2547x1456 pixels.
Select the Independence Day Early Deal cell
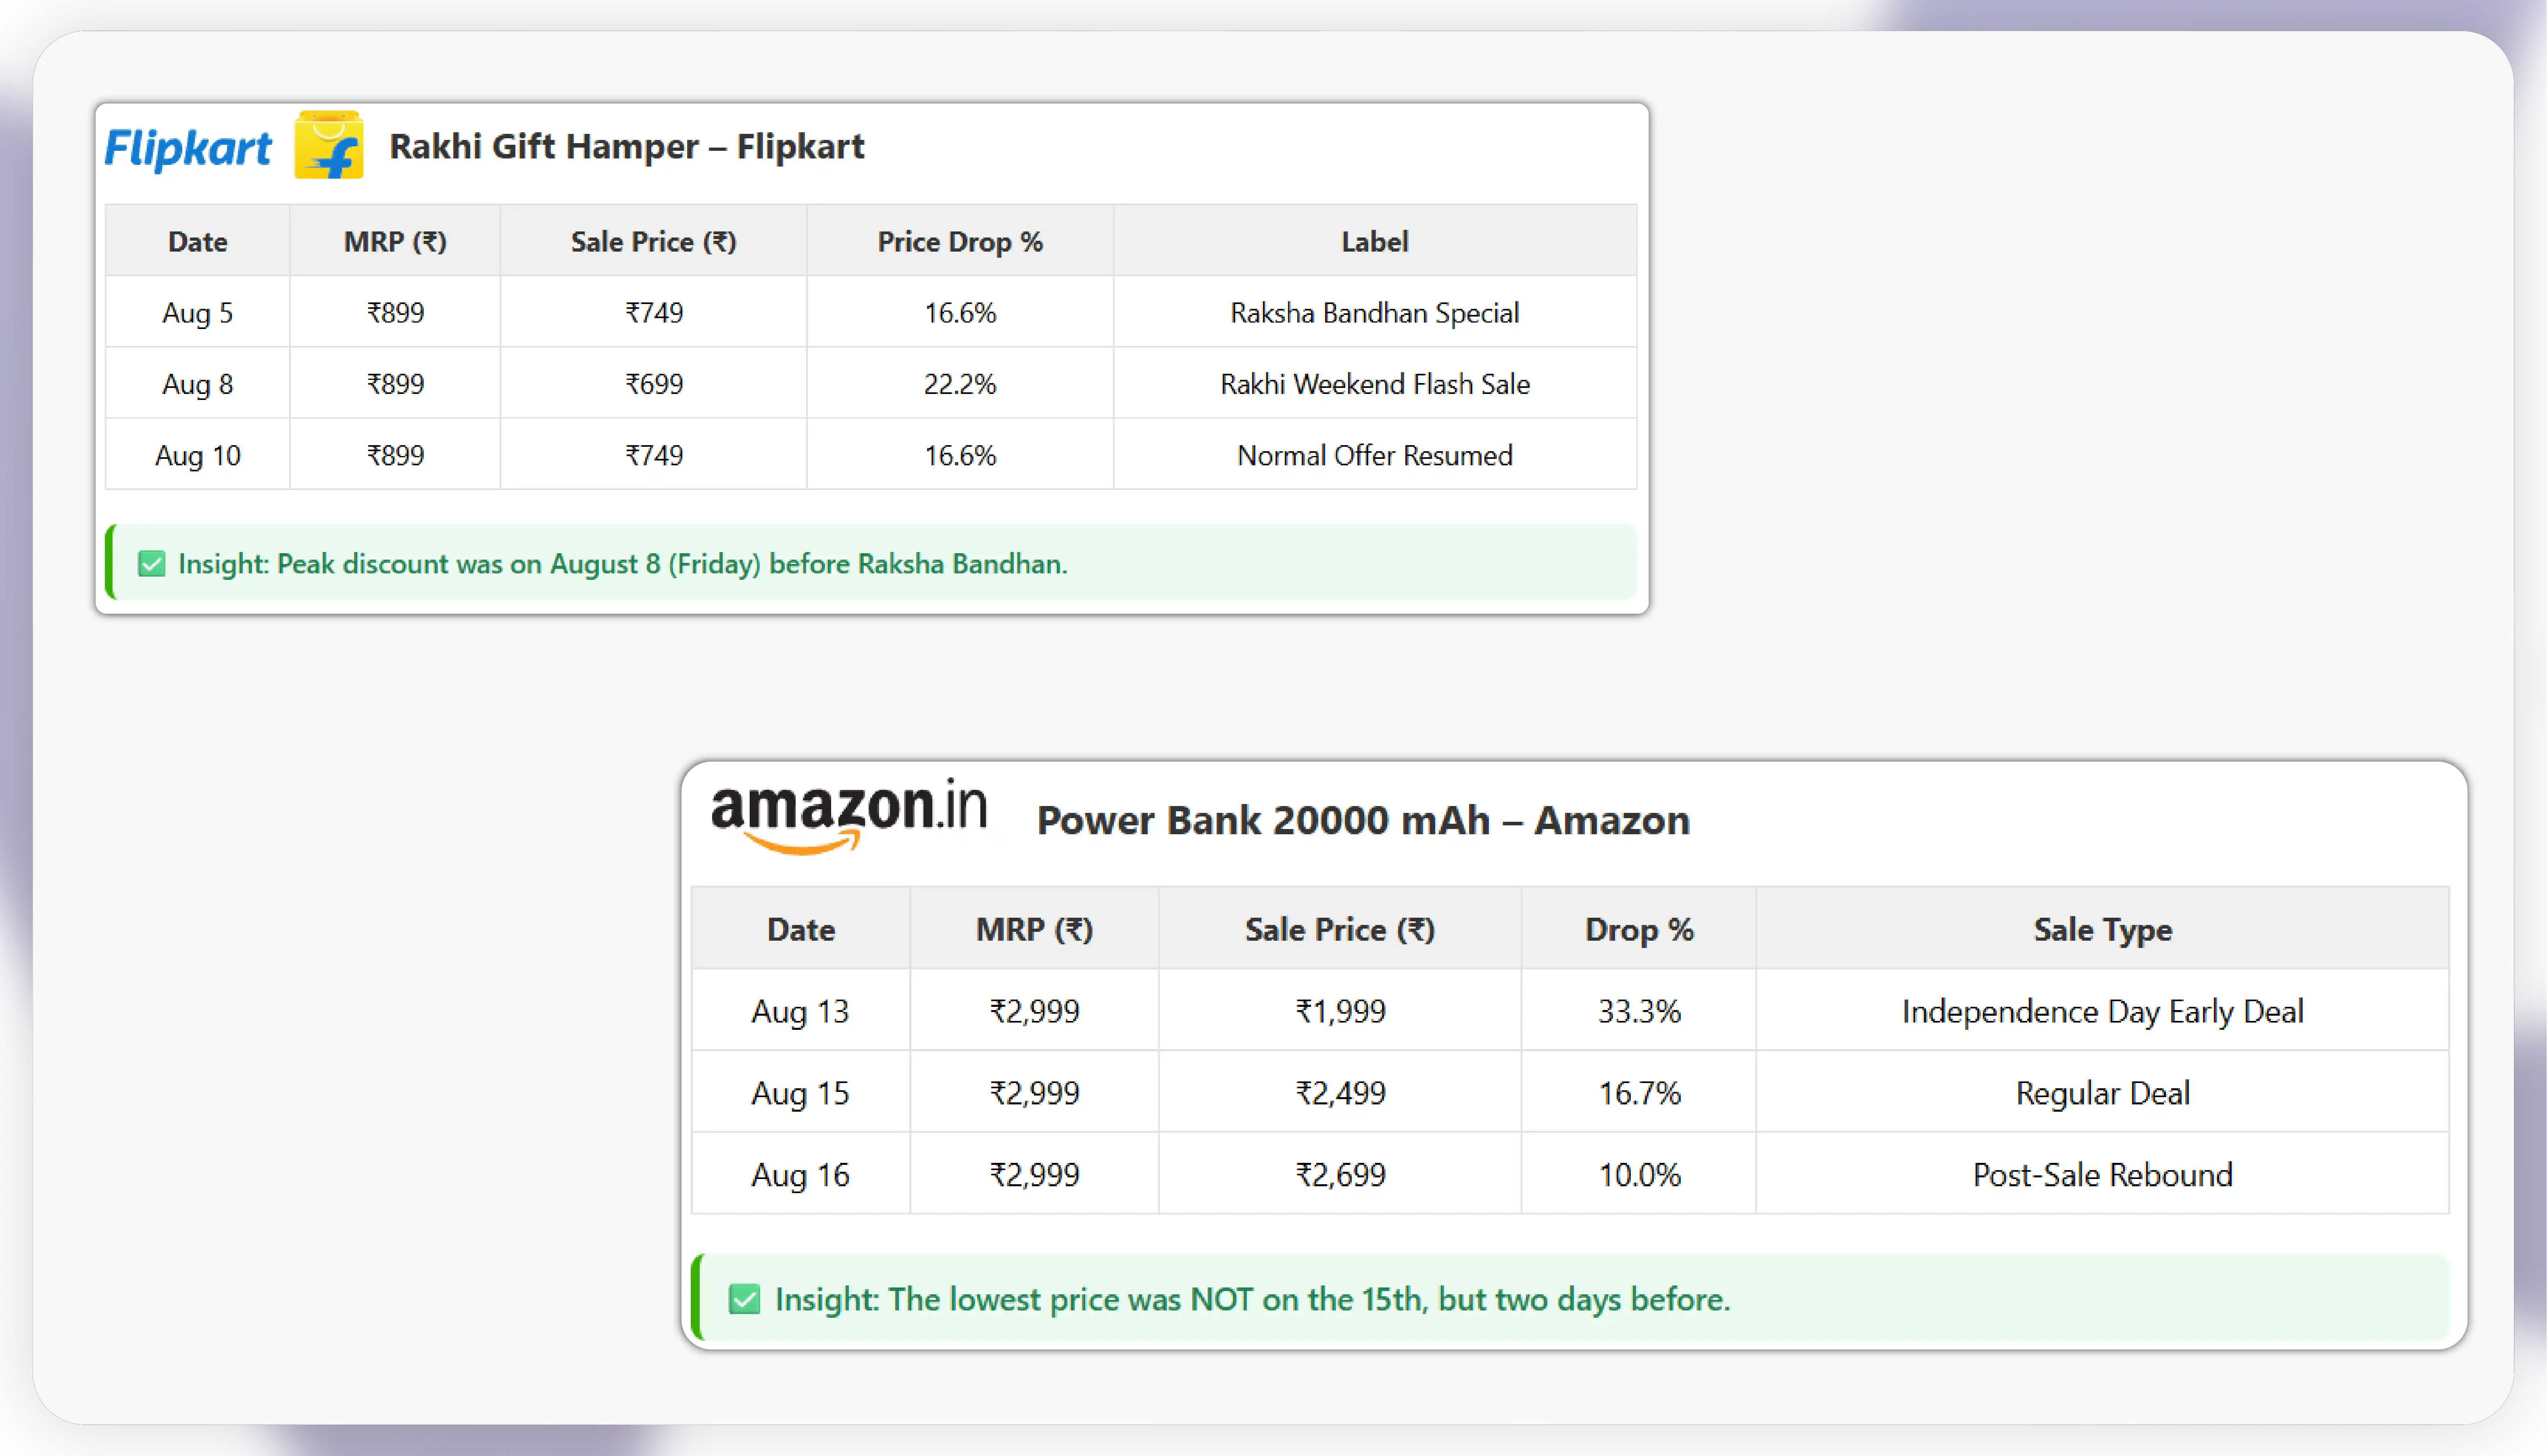tap(2102, 1011)
